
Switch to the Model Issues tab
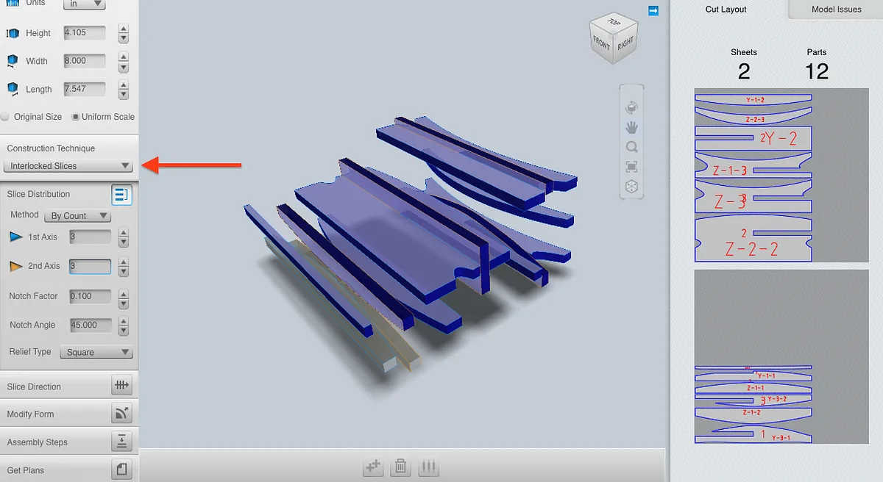[836, 10]
